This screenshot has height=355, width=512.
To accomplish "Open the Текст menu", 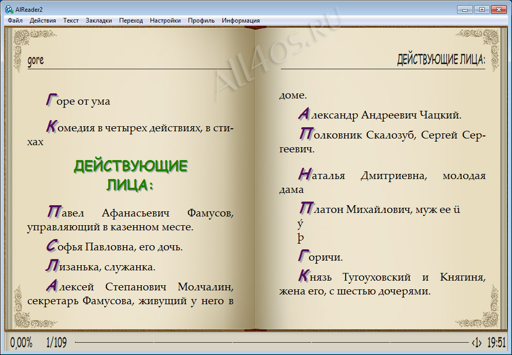I will click(71, 21).
